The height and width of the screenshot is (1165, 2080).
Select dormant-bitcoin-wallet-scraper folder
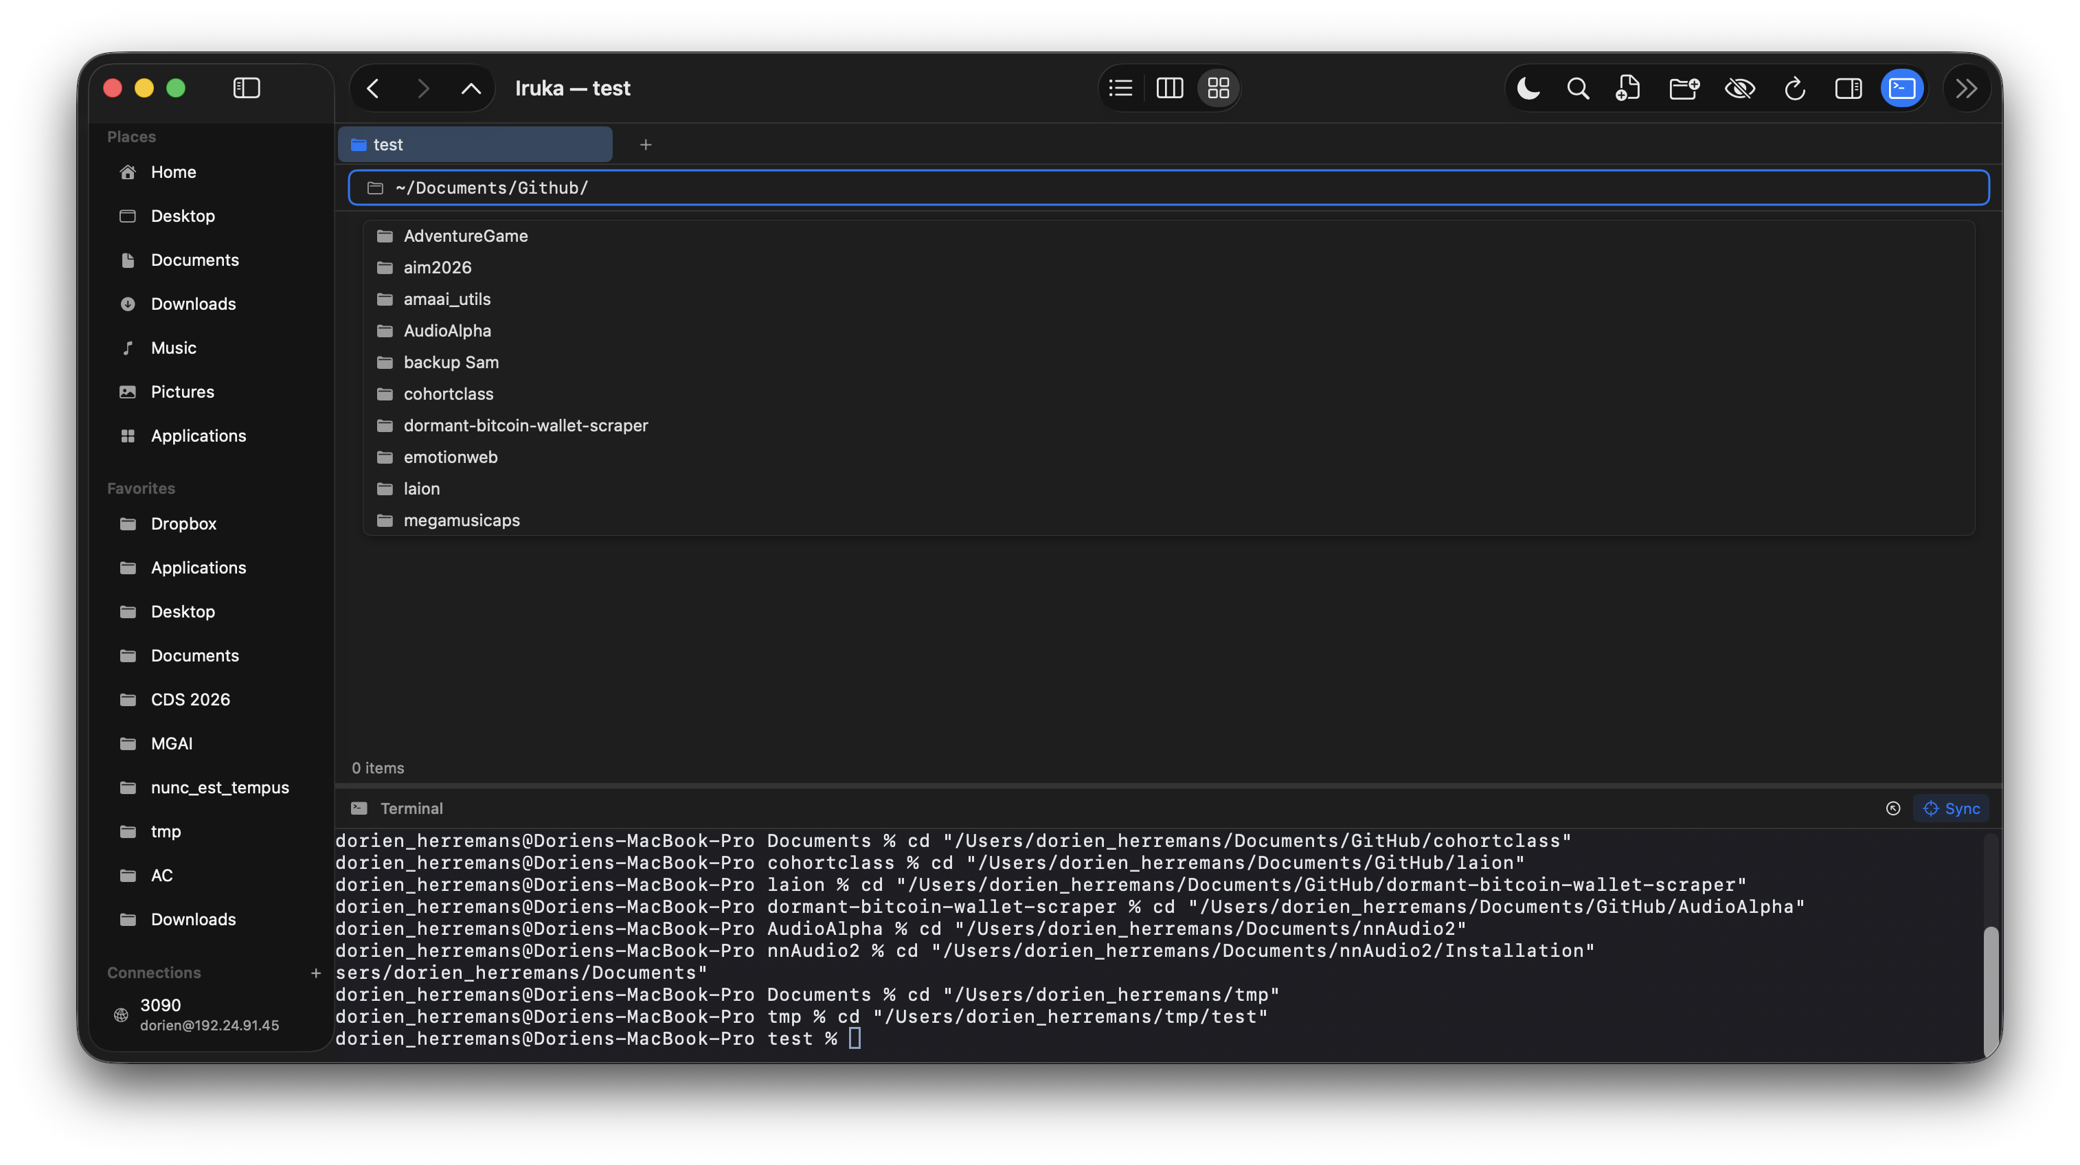coord(1168,425)
